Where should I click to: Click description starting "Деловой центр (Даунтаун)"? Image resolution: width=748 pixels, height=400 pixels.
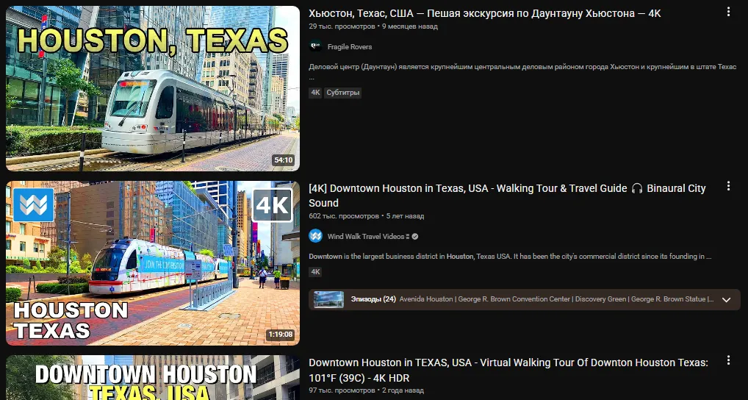point(522,70)
